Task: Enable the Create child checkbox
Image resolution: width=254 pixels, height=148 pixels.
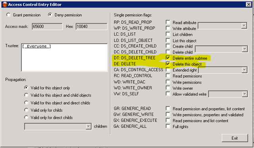Action: pyautogui.click(x=168, y=46)
